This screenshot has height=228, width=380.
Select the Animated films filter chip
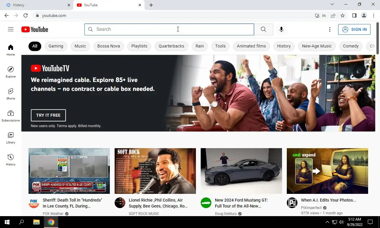(x=251, y=46)
